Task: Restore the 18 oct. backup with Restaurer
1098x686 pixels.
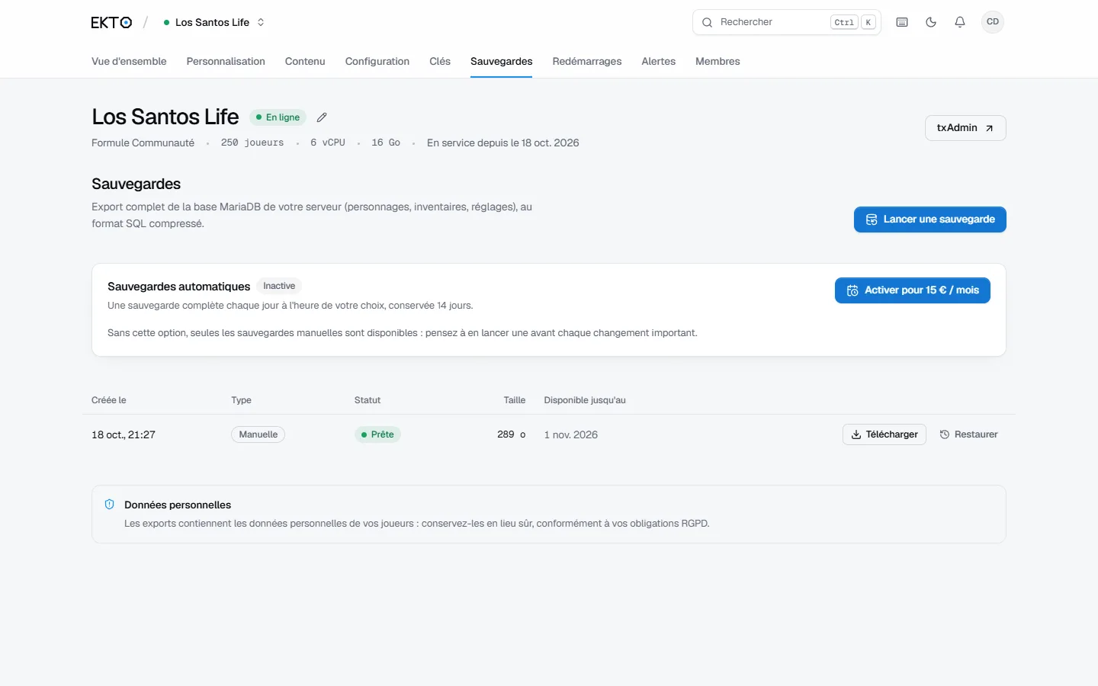Action: point(968,434)
